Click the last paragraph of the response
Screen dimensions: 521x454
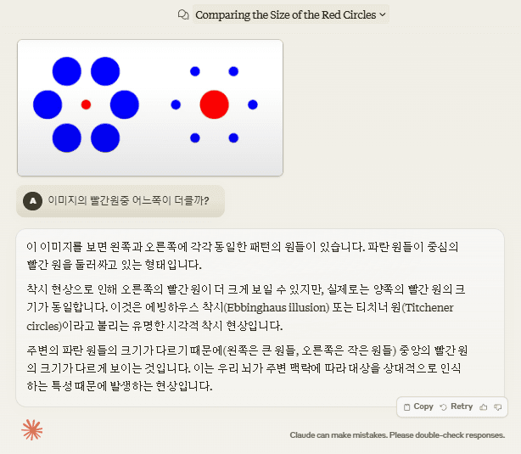click(x=242, y=368)
